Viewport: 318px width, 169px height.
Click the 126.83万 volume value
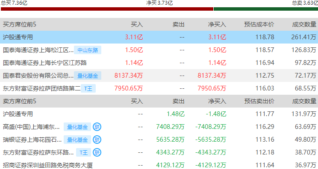[304, 50]
